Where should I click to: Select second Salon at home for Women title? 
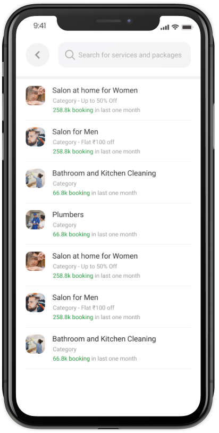click(95, 256)
